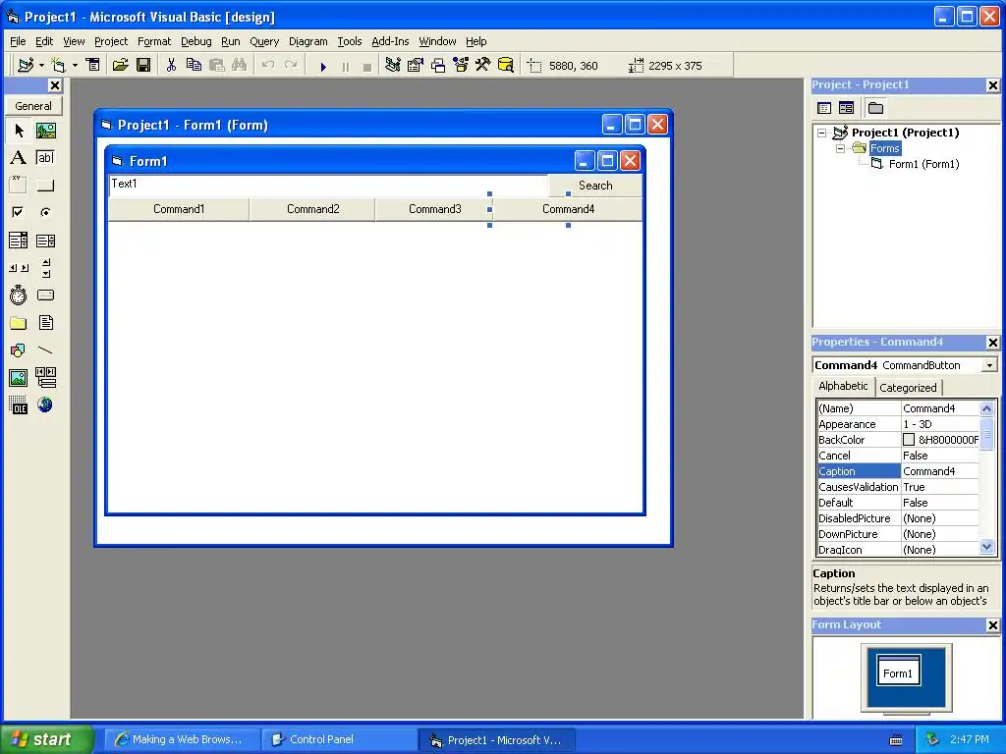Click the Add Form toolbar icon
This screenshot has height=754, width=1006.
click(58, 66)
